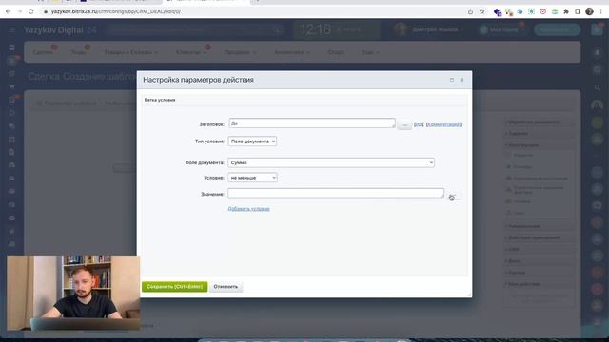This screenshot has width=609, height=342.
Task: Reload the page with the refresh icon
Action: [31, 11]
